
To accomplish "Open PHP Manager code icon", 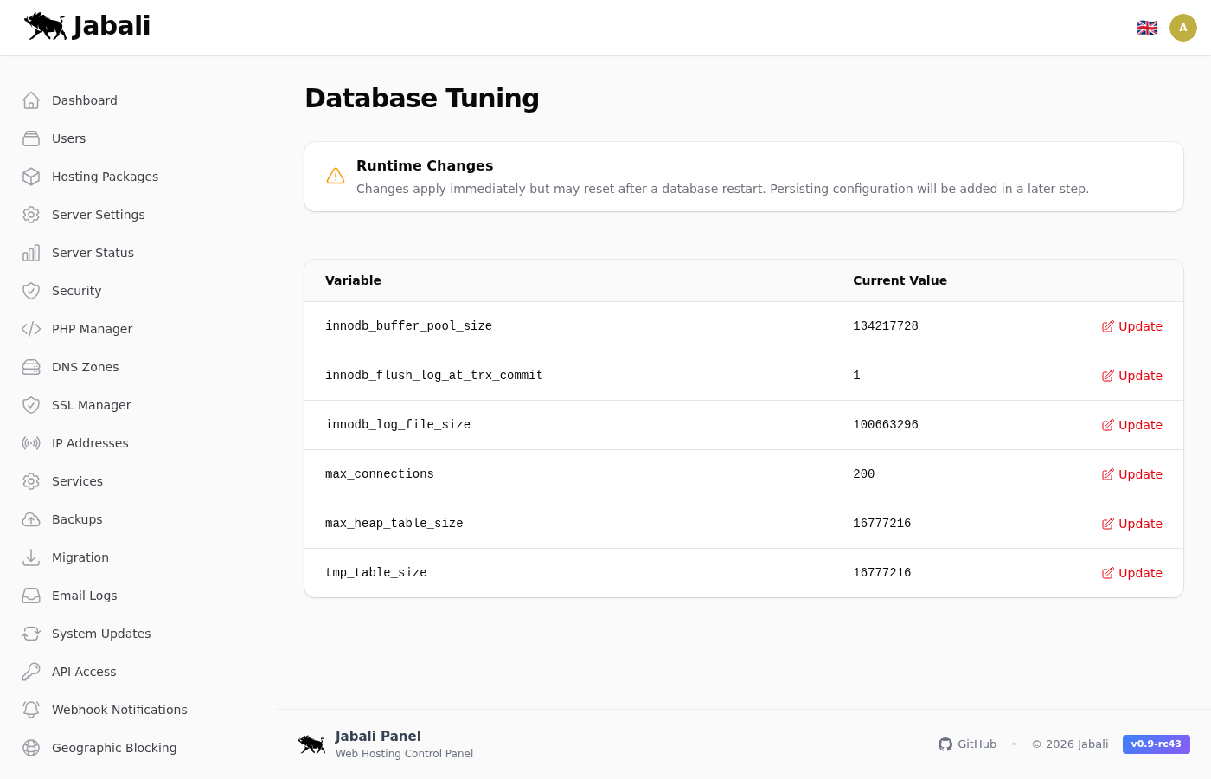I will (x=31, y=329).
